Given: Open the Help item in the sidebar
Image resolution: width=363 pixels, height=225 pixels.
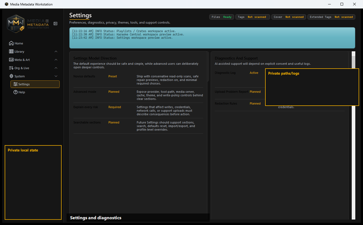Looking at the screenshot, I should click(x=22, y=92).
